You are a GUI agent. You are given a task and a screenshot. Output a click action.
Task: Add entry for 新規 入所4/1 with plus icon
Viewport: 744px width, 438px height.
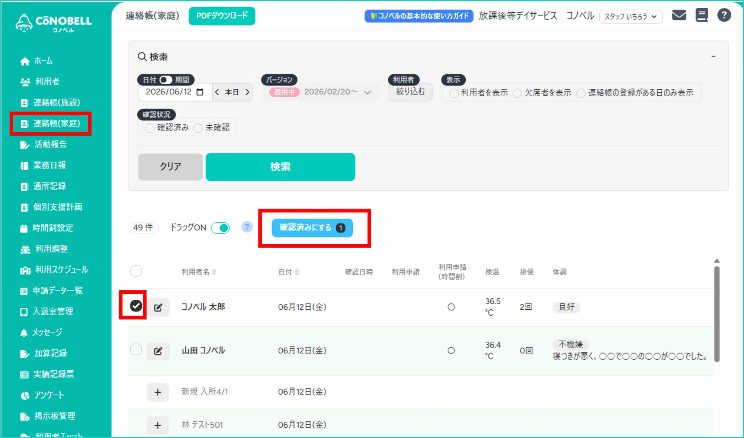tap(158, 392)
